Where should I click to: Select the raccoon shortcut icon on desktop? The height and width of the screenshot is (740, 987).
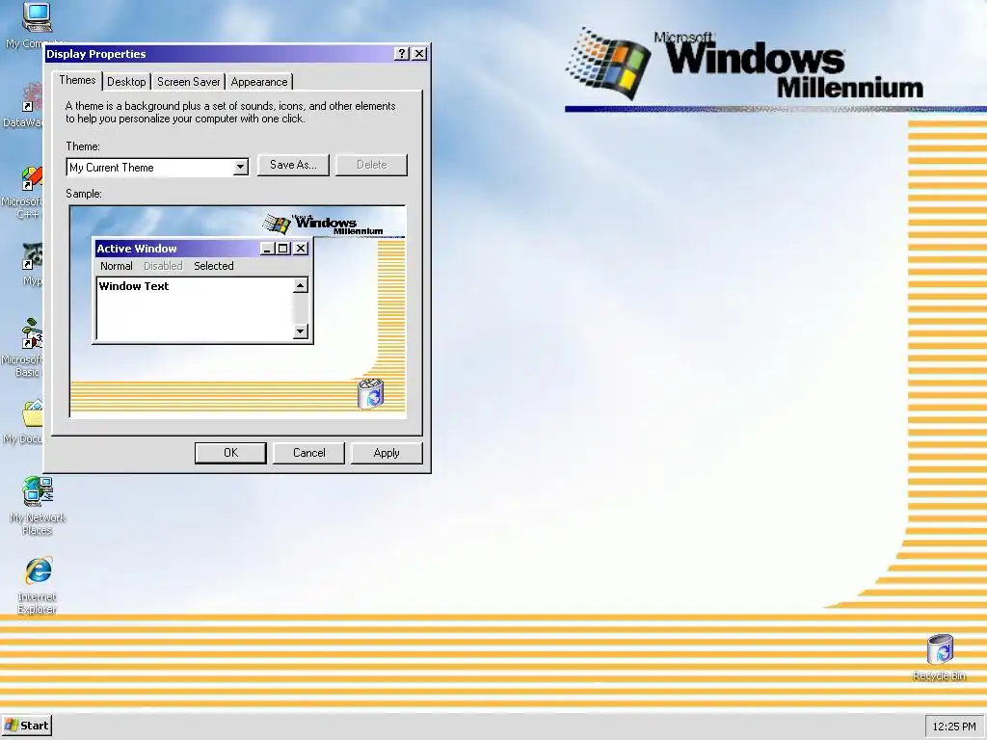32,256
